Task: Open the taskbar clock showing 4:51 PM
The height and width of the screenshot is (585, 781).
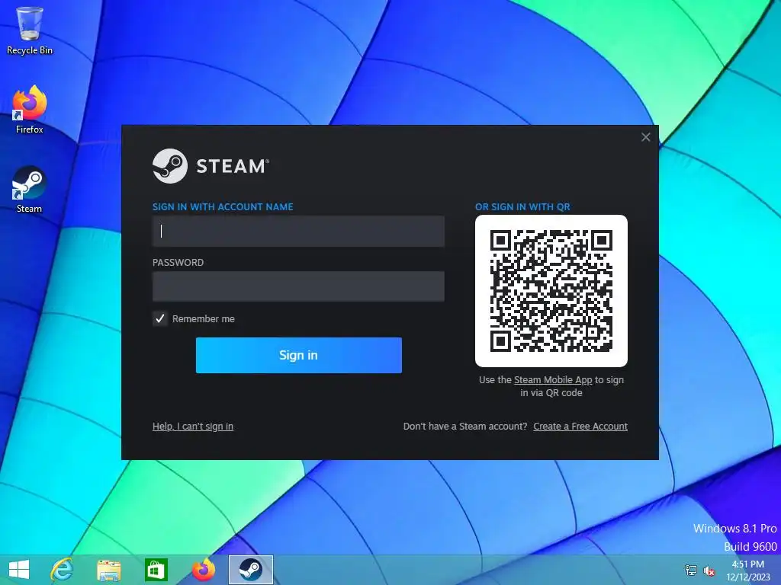Action: click(747, 571)
